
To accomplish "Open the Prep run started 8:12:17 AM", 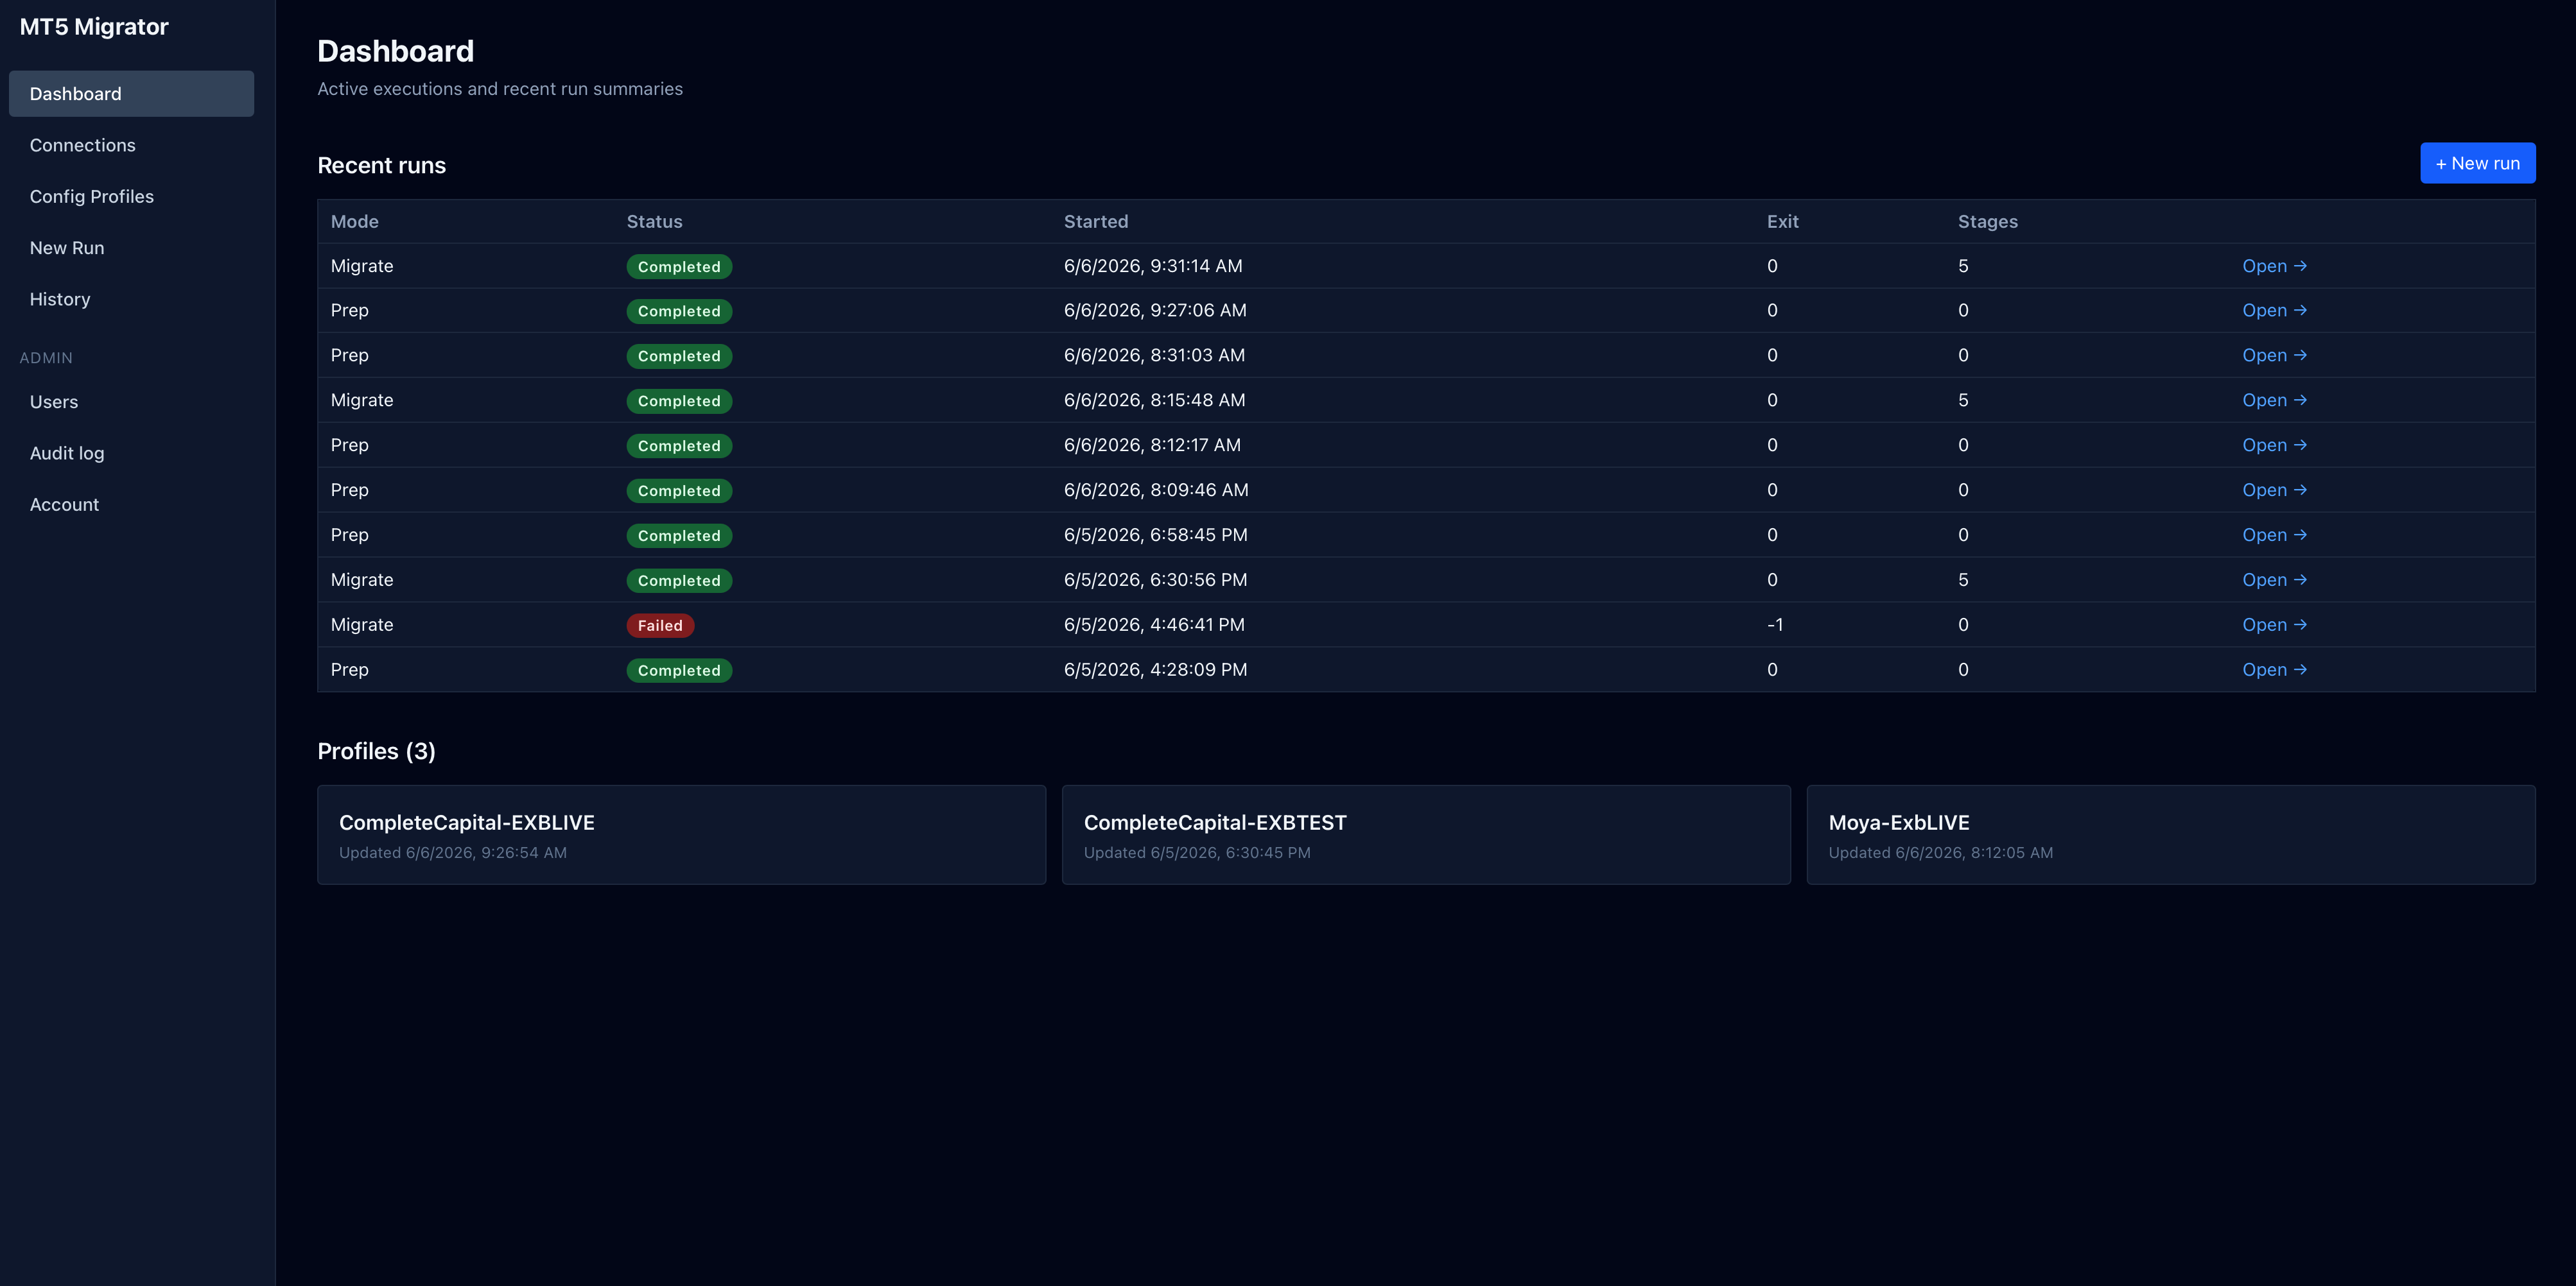I will 2274,445.
